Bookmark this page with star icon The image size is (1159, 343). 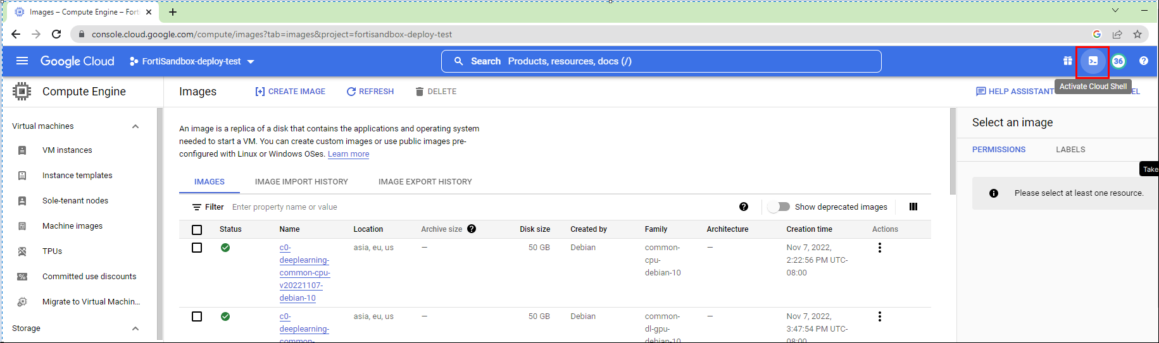(1137, 34)
